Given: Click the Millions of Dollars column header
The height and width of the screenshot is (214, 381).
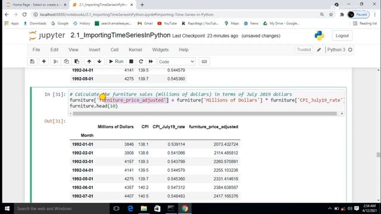Looking at the screenshot, I should [x=115, y=127].
